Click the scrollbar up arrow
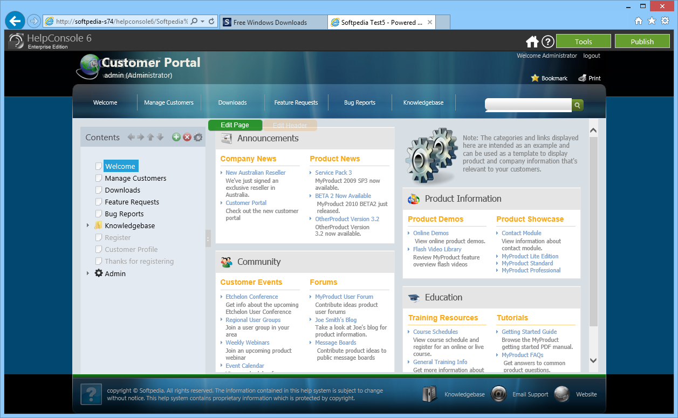This screenshot has height=418, width=678. coord(593,130)
